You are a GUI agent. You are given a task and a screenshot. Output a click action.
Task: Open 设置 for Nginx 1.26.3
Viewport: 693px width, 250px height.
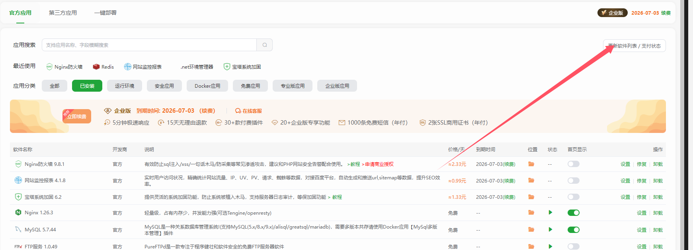click(642, 213)
